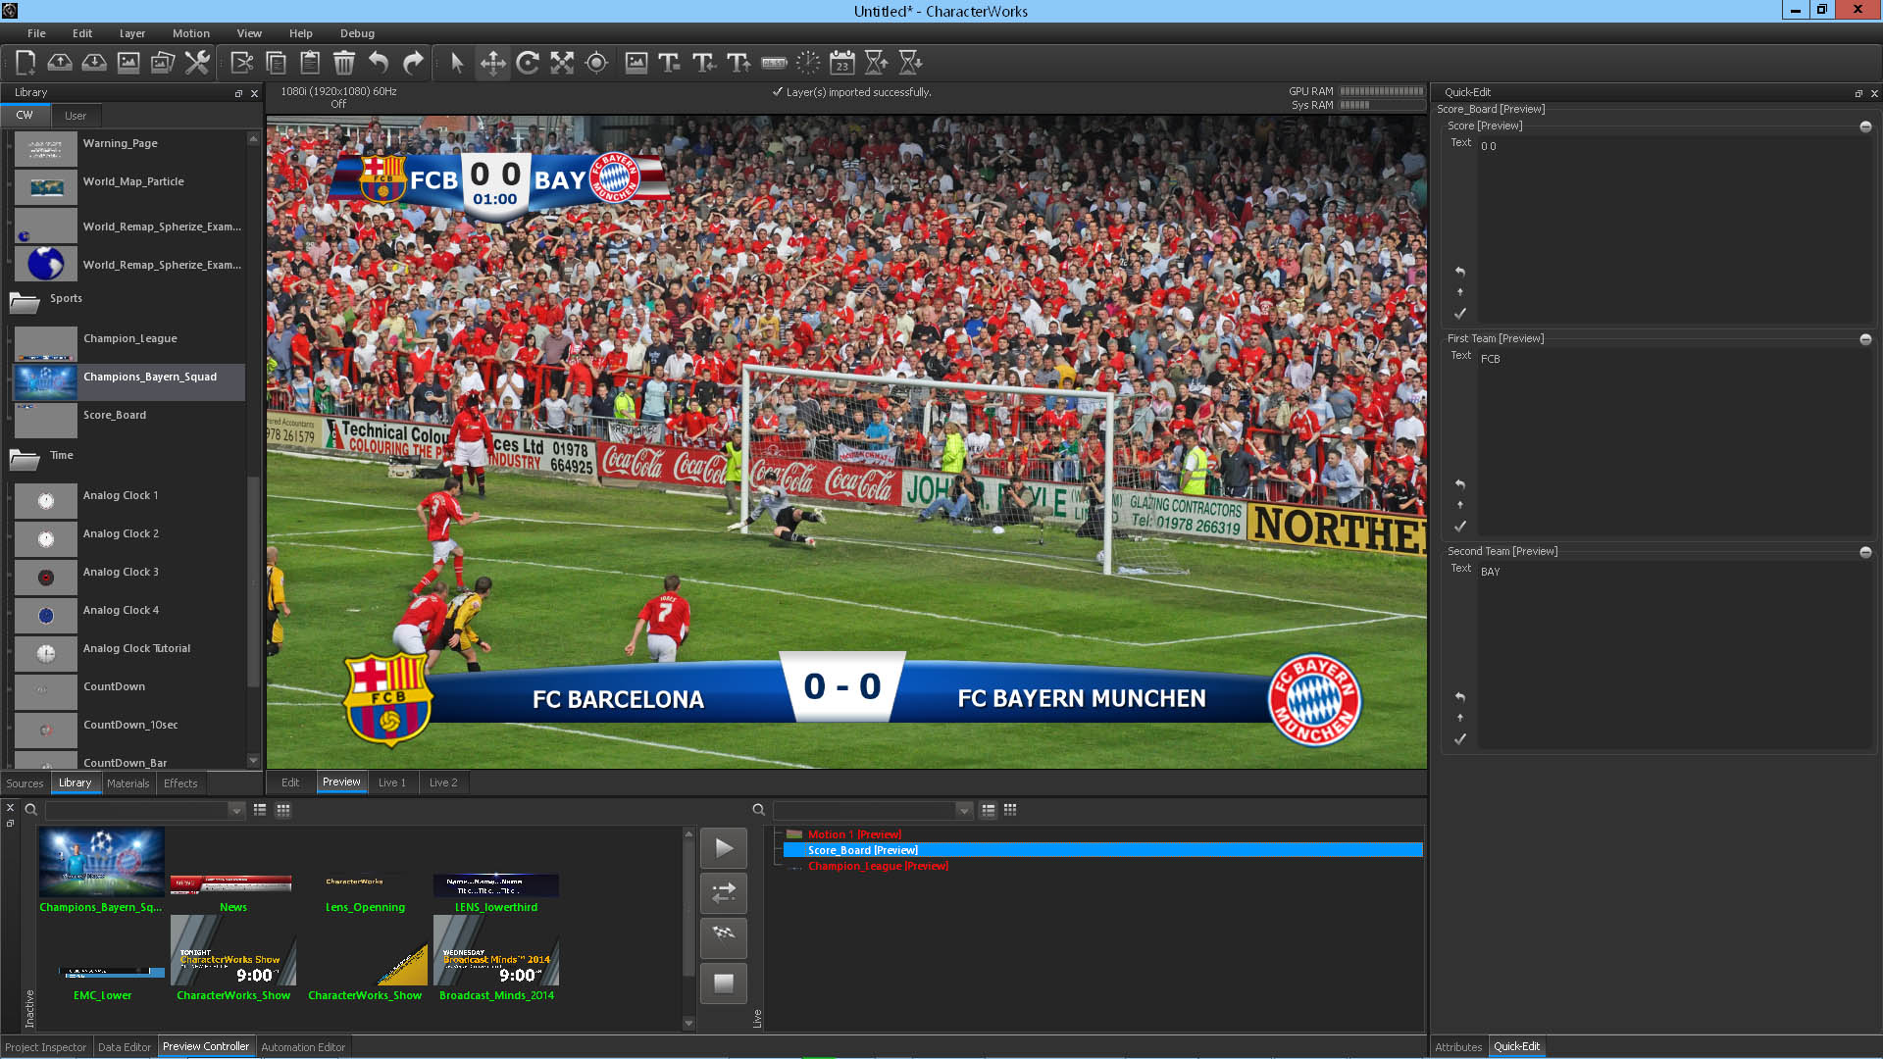Select the Move tool

pyautogui.click(x=492, y=63)
